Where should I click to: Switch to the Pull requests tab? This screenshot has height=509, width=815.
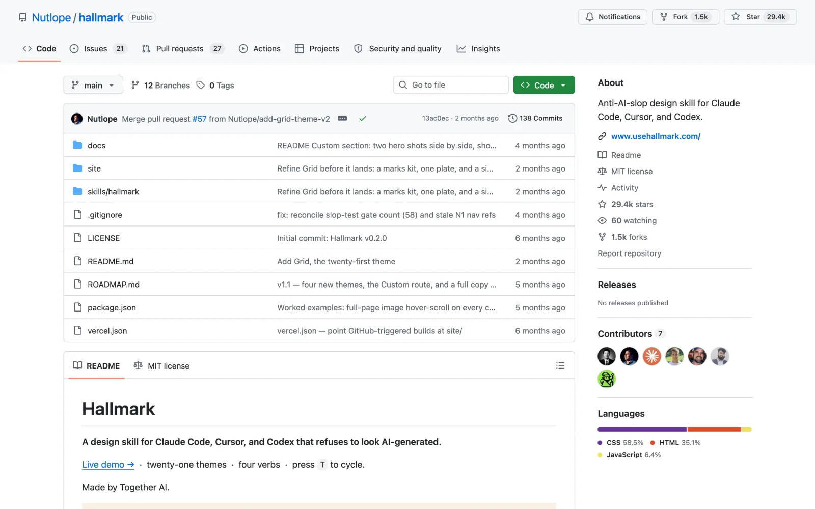(x=183, y=49)
